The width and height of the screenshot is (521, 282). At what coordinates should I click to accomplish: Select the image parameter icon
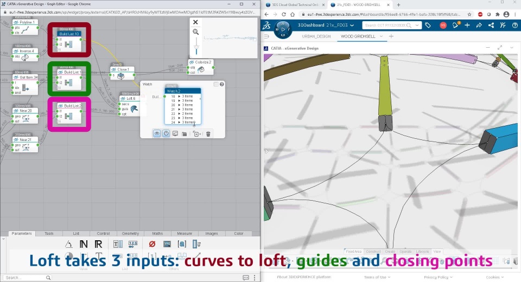(167, 244)
